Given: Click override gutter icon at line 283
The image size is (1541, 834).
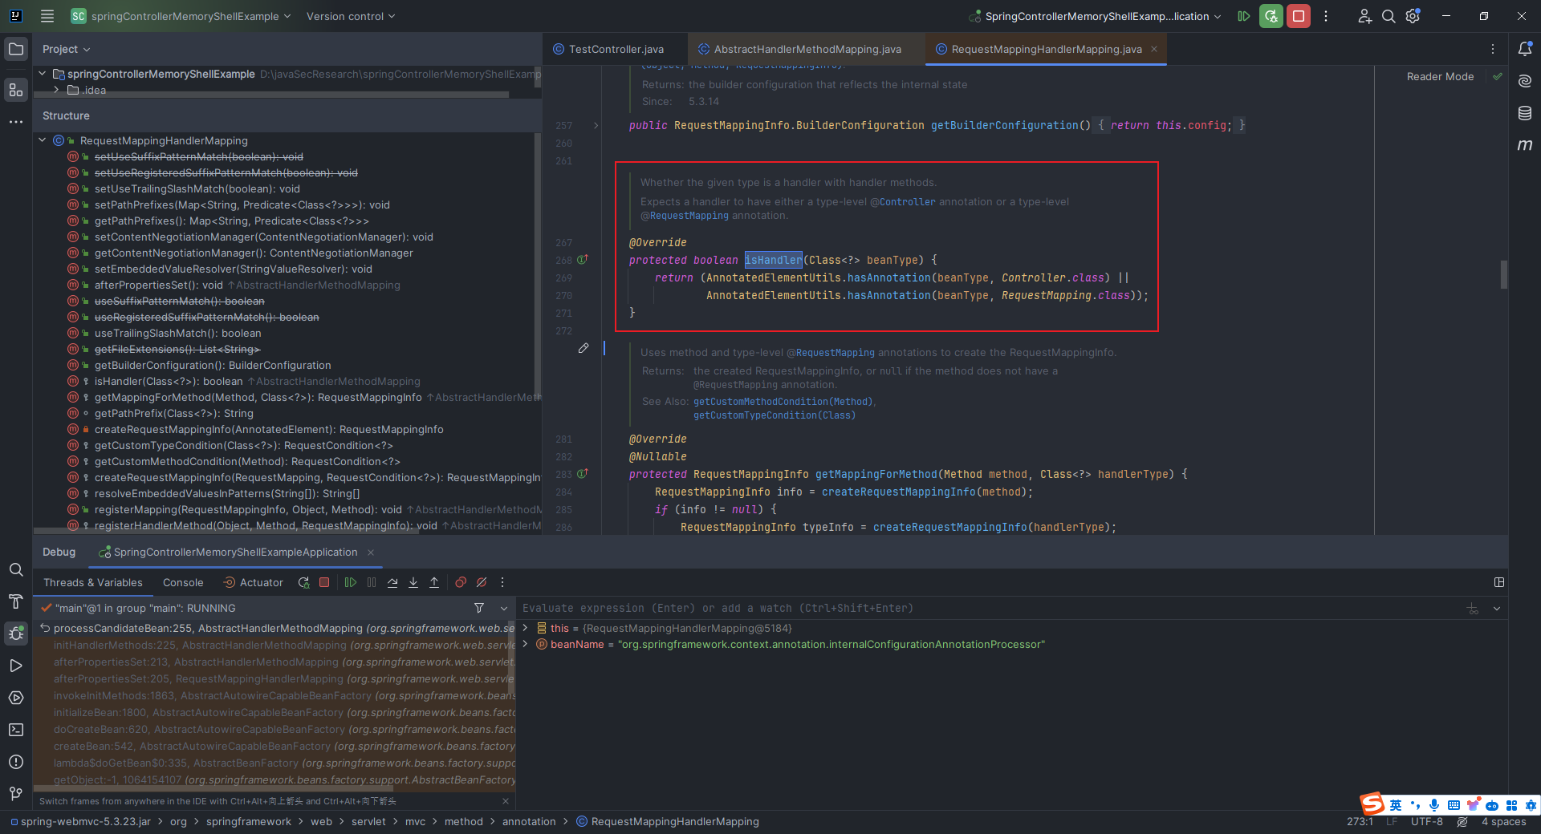Looking at the screenshot, I should pos(583,474).
